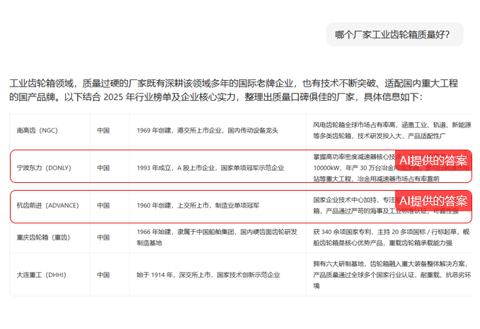480x329 pixels.
Task: Click the 1993 年成立 company info cell
Action: [210, 168]
